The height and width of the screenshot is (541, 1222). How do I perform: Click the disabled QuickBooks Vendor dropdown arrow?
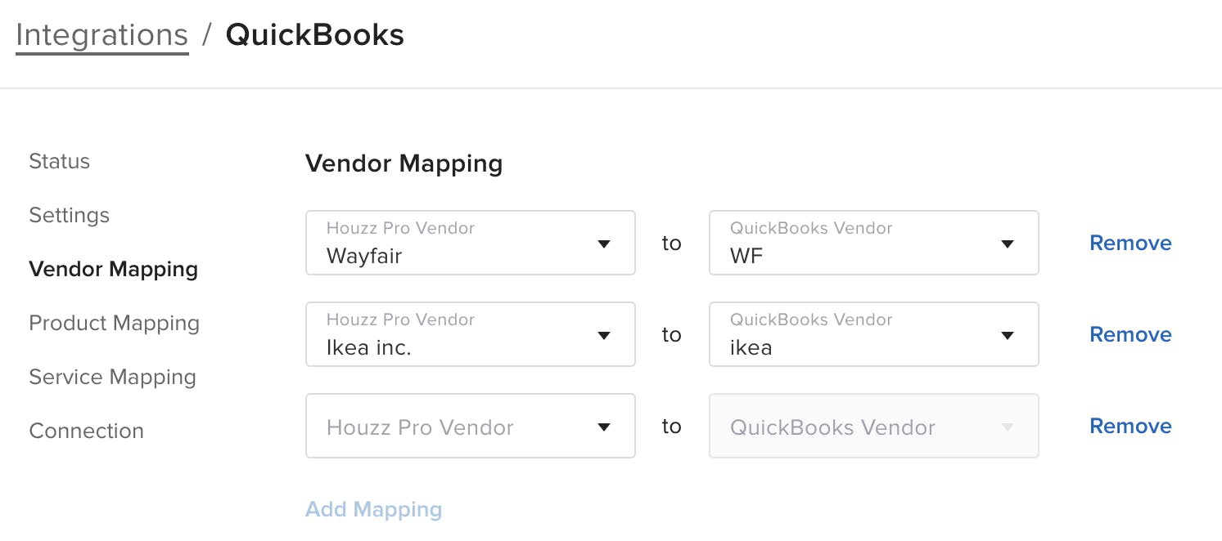tap(1007, 426)
